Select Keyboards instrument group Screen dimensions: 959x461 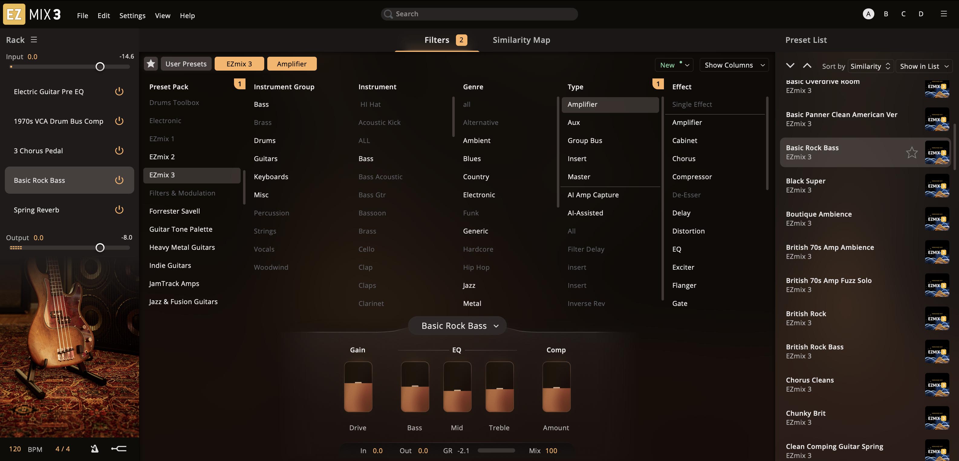pyautogui.click(x=271, y=176)
